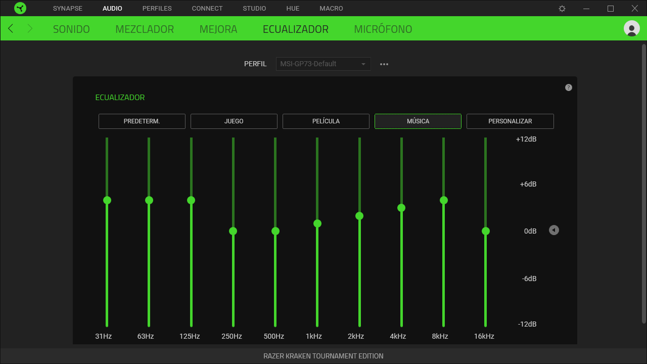Viewport: 647px width, 364px height.
Task: Click the RAZER KRAKEN TOURNAMENT EDITION device label
Action: point(323,356)
